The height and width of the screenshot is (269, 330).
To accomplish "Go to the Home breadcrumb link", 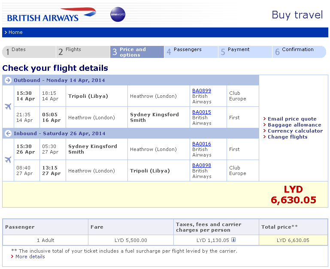I will pos(15,32).
